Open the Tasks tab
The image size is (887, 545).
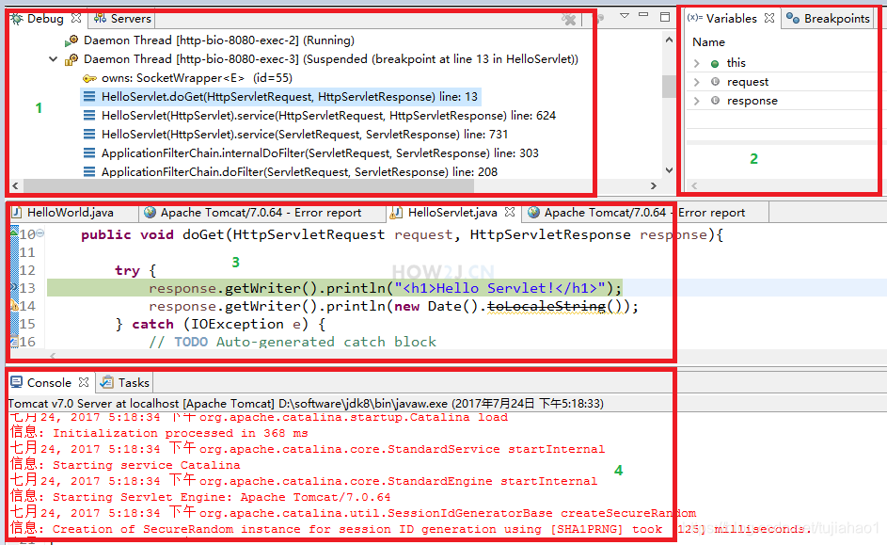tap(125, 382)
